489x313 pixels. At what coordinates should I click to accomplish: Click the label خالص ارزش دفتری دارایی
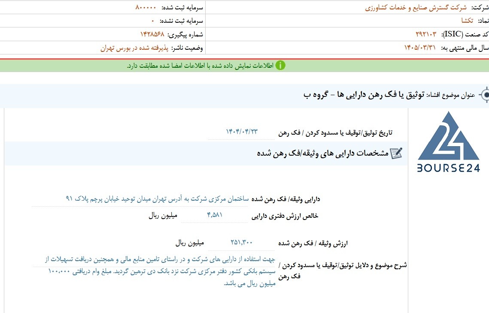click(285, 216)
